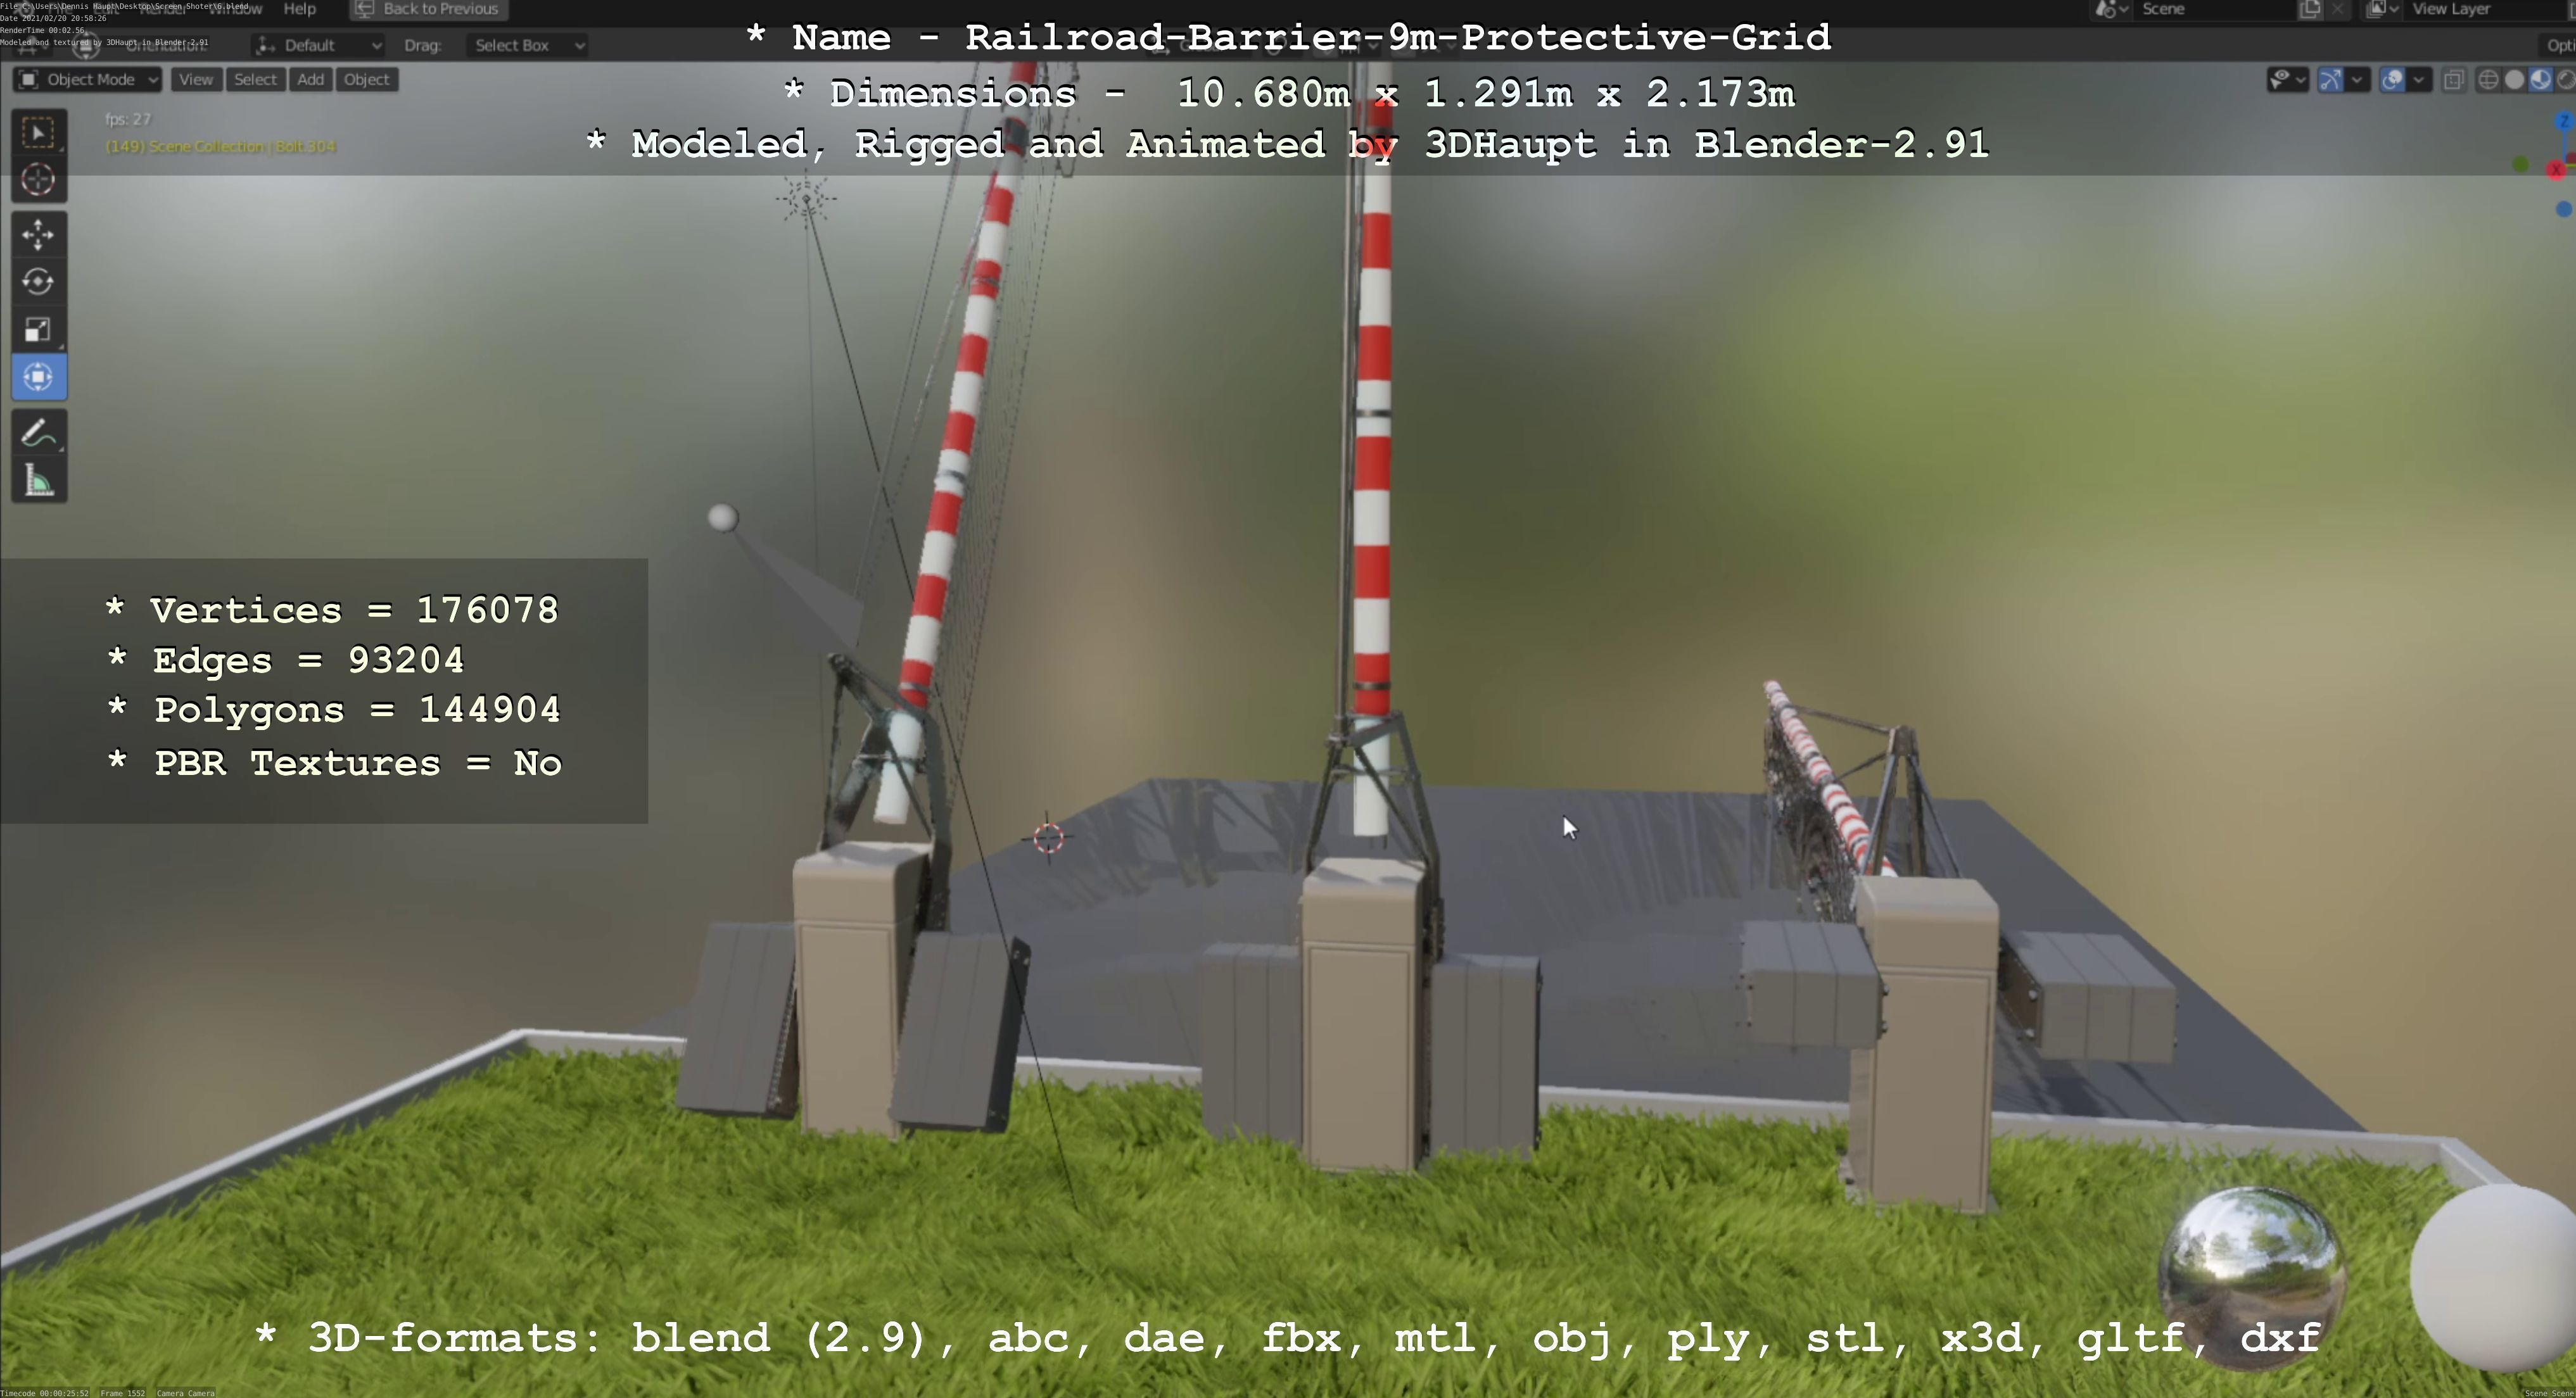Switch to the Scale tool
The height and width of the screenshot is (1398, 2576).
[38, 330]
